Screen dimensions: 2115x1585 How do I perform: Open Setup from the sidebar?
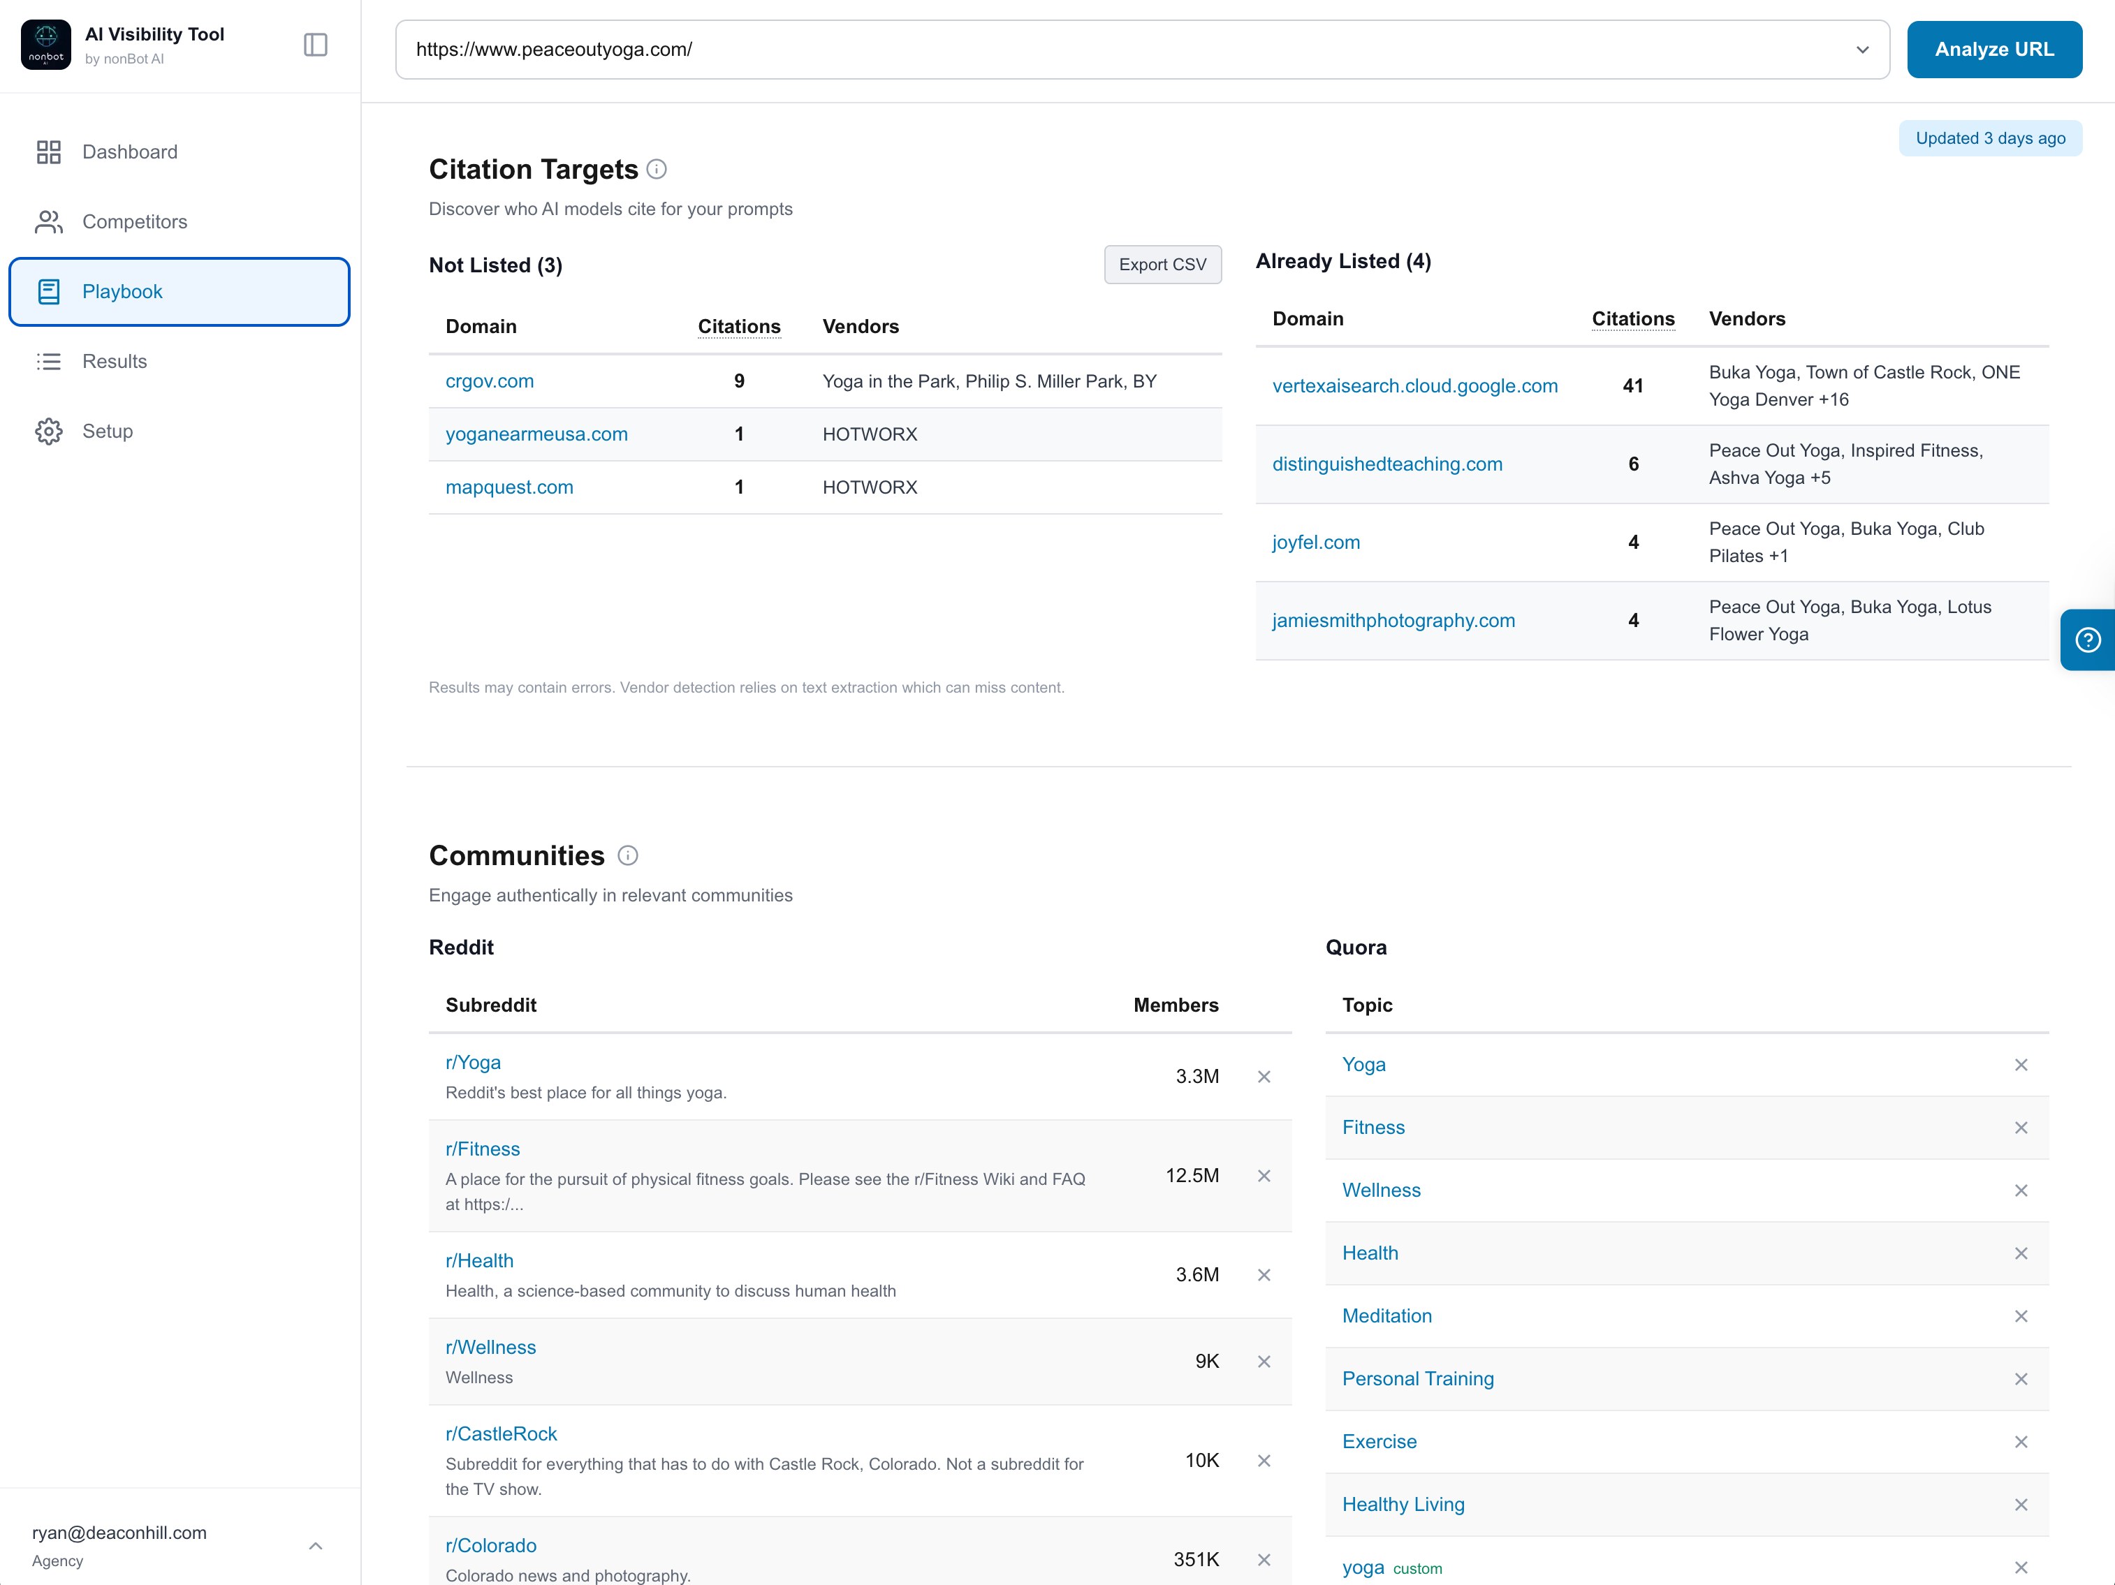(x=107, y=431)
